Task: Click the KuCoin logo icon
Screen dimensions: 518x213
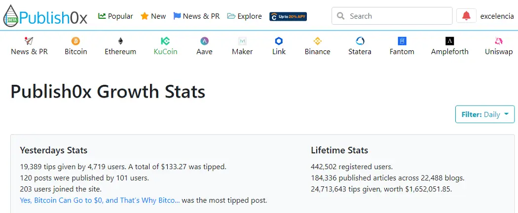Action: (165, 41)
